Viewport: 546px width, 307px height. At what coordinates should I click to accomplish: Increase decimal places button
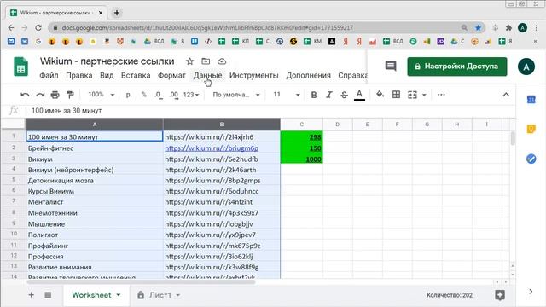(x=173, y=95)
